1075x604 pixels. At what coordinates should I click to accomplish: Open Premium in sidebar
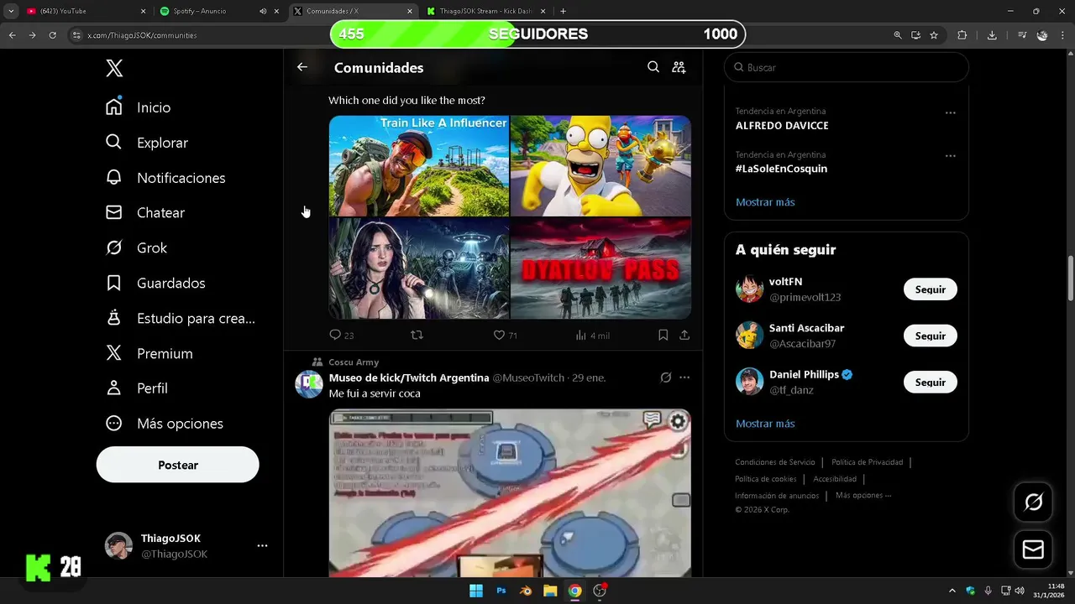point(149,354)
